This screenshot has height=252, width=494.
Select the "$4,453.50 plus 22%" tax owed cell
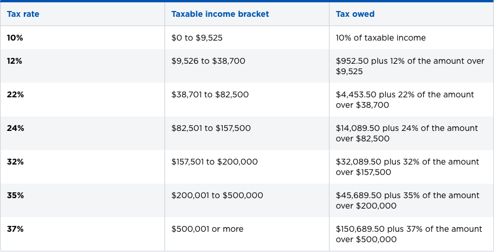pyautogui.click(x=405, y=100)
